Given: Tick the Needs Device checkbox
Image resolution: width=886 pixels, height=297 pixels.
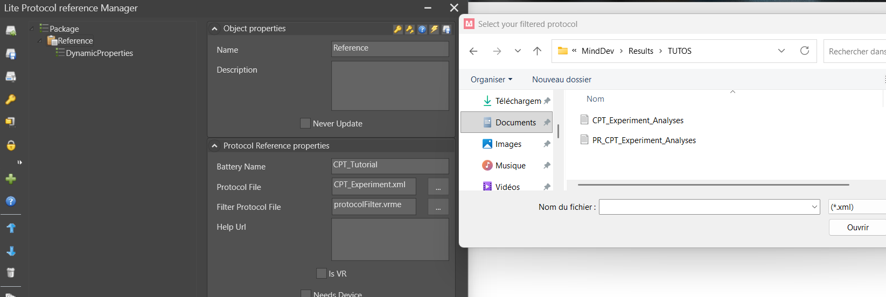Looking at the screenshot, I should tap(305, 294).
